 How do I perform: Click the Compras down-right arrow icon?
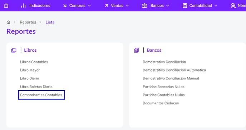(x=65, y=6)
